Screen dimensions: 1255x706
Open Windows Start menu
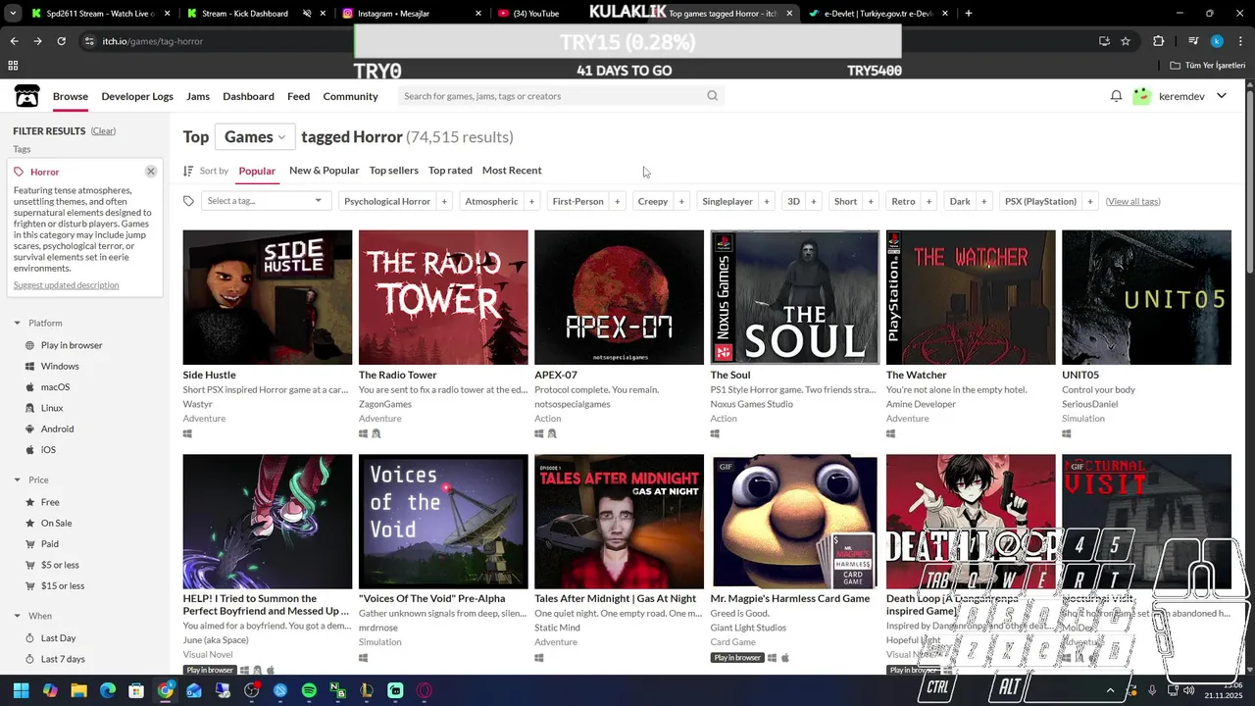click(x=21, y=690)
